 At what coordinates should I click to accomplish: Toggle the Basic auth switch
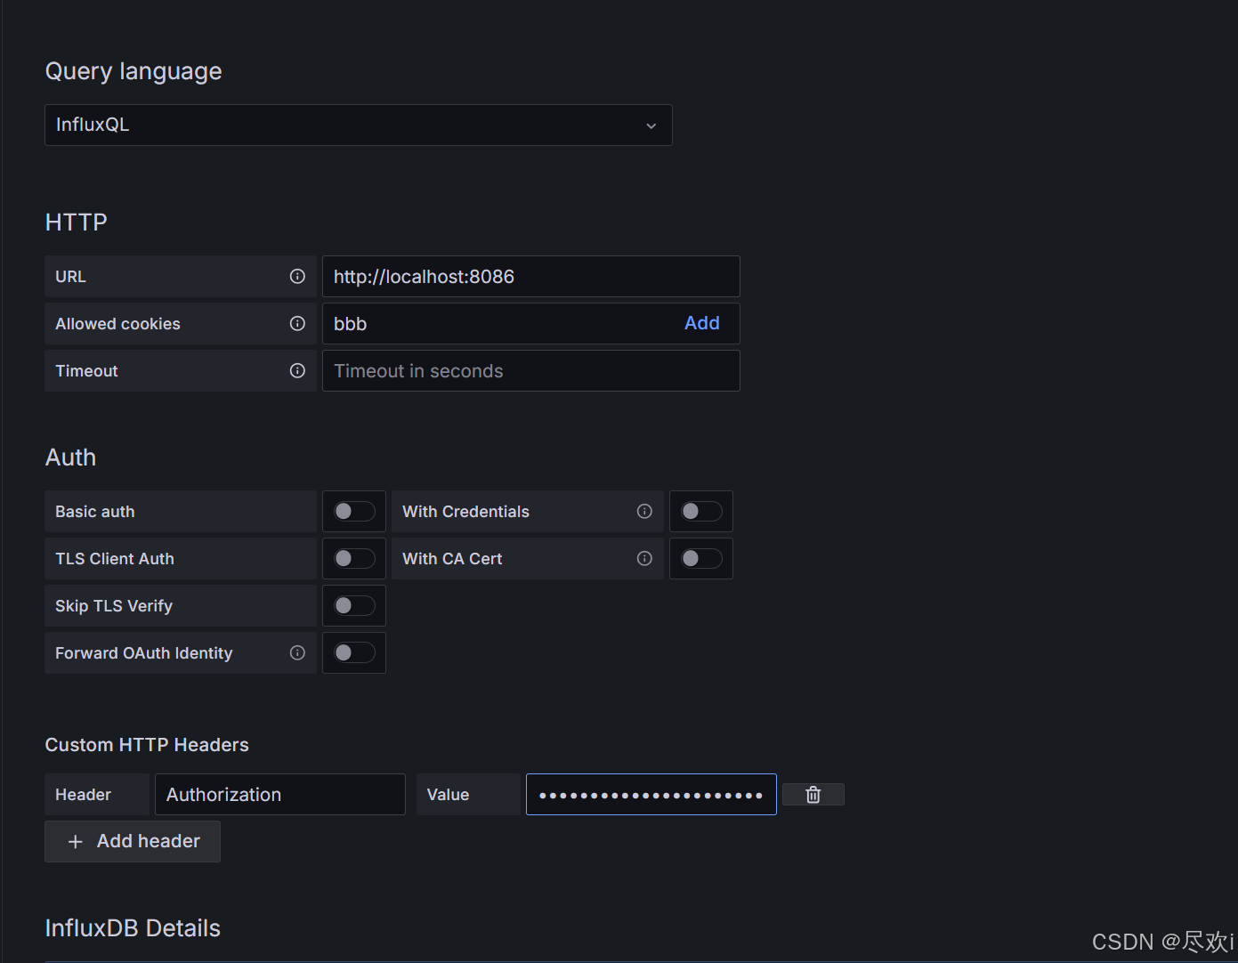click(x=354, y=512)
